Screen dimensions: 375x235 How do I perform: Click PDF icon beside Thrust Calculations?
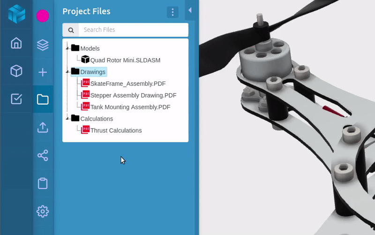[x=85, y=130]
